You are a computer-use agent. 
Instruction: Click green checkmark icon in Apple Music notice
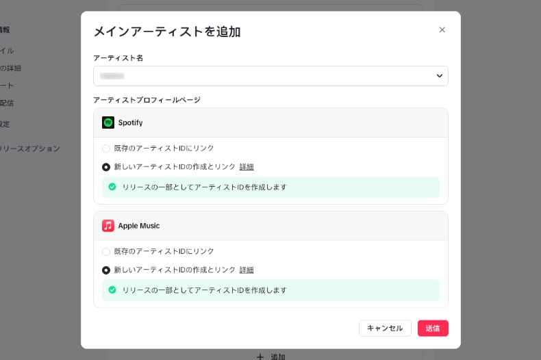tap(112, 290)
